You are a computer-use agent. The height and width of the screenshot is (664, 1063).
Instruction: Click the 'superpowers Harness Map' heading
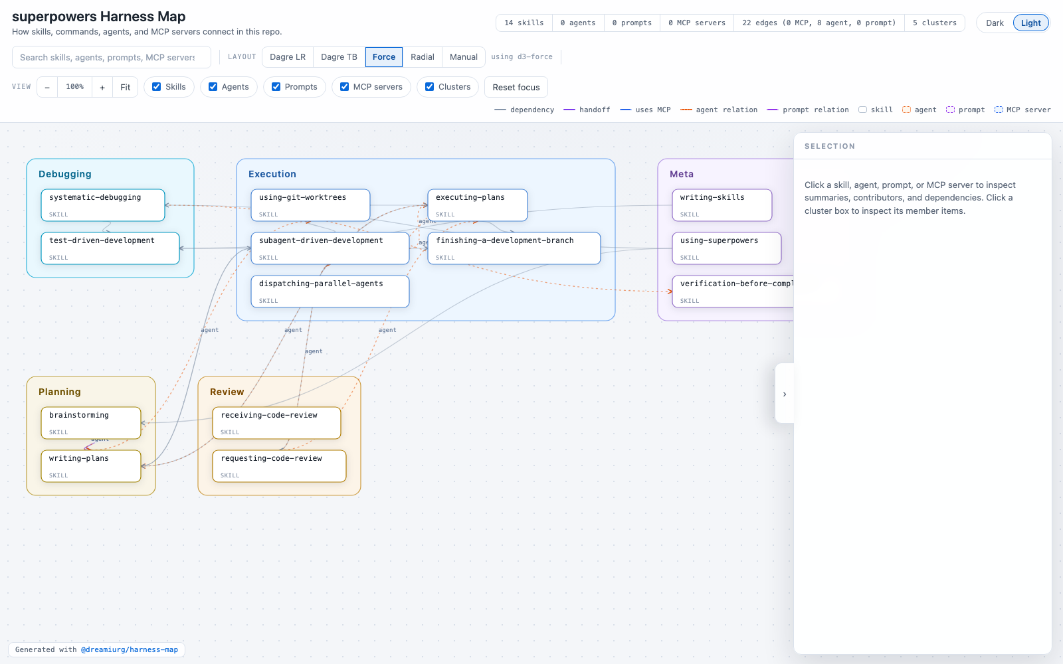(x=99, y=17)
